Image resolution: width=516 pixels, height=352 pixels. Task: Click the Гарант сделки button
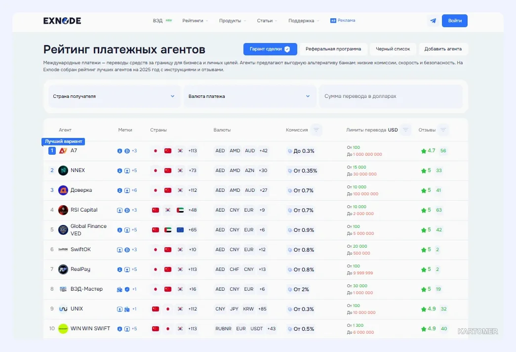click(270, 49)
